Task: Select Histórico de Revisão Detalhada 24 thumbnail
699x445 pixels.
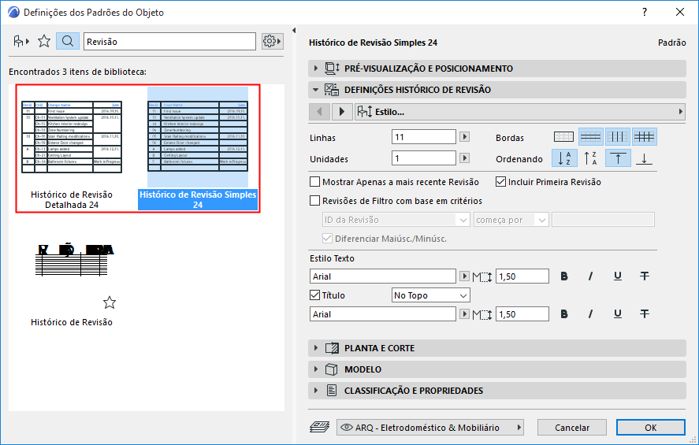Action: click(72, 137)
